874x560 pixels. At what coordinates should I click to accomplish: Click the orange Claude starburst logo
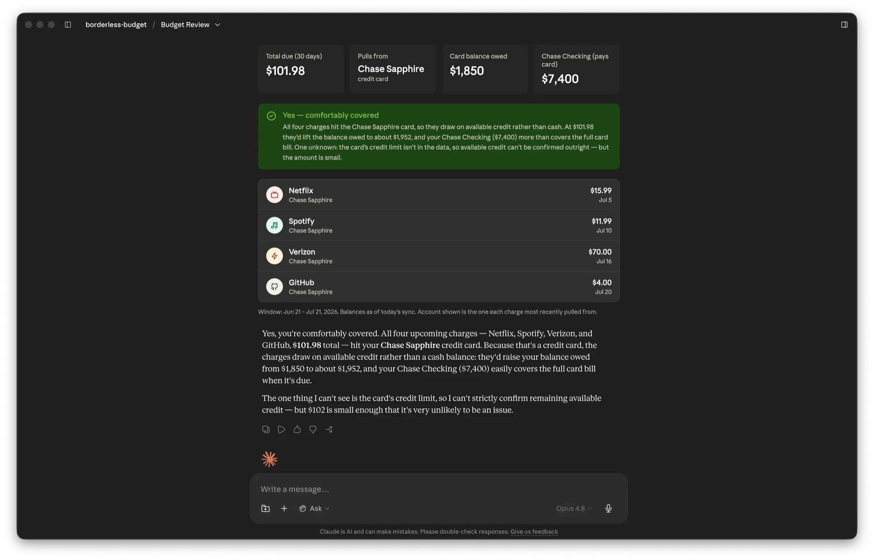pyautogui.click(x=269, y=459)
